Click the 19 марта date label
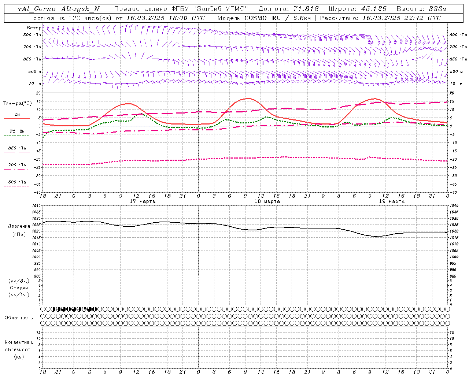469x375 pixels. click(x=392, y=201)
